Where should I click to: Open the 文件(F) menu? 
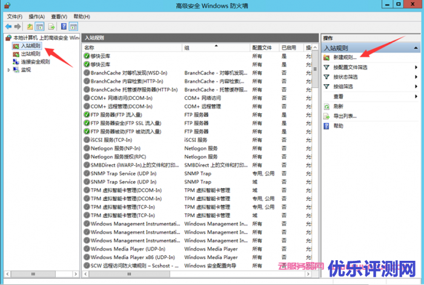15,16
